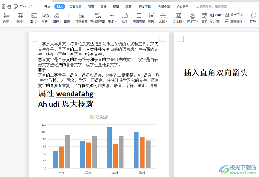Click the heading Ah udi 恩大概就
The width and height of the screenshot is (259, 177).
coord(66,104)
